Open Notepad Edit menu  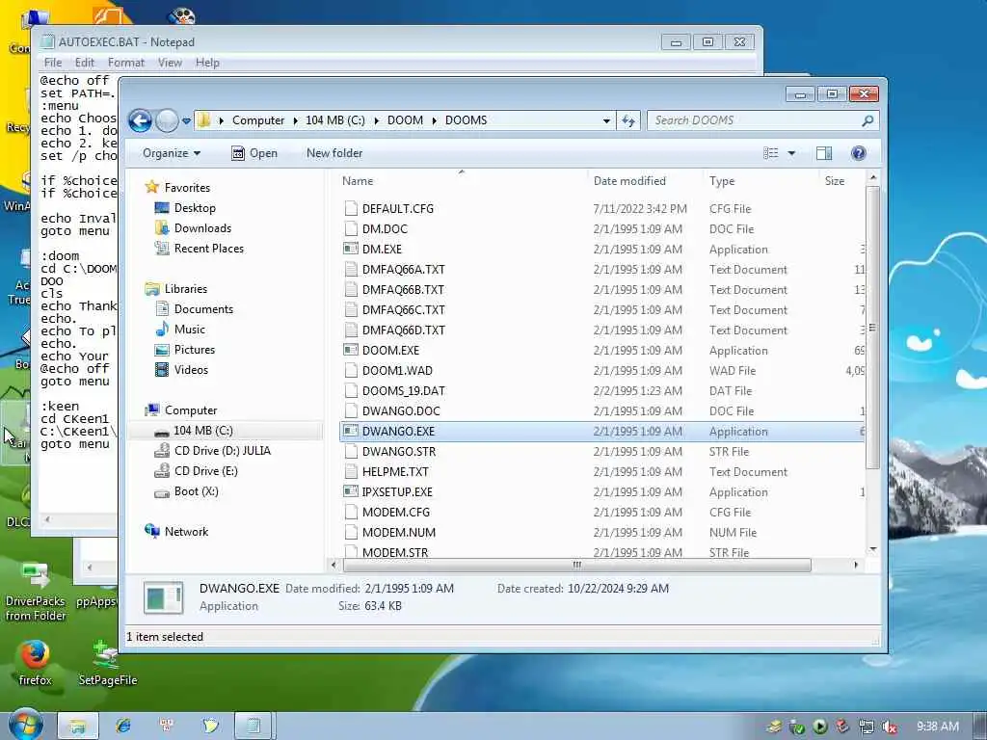85,63
